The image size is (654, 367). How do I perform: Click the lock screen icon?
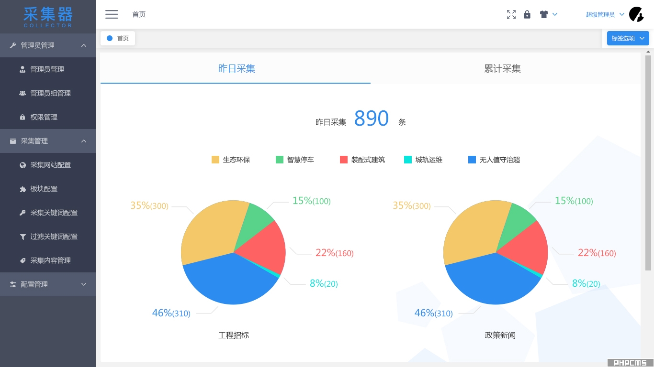pyautogui.click(x=527, y=14)
